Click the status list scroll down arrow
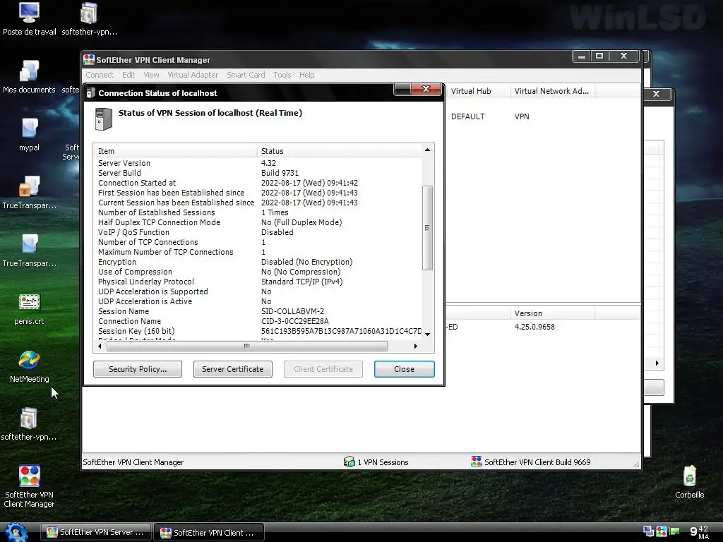The width and height of the screenshot is (723, 542). (427, 335)
